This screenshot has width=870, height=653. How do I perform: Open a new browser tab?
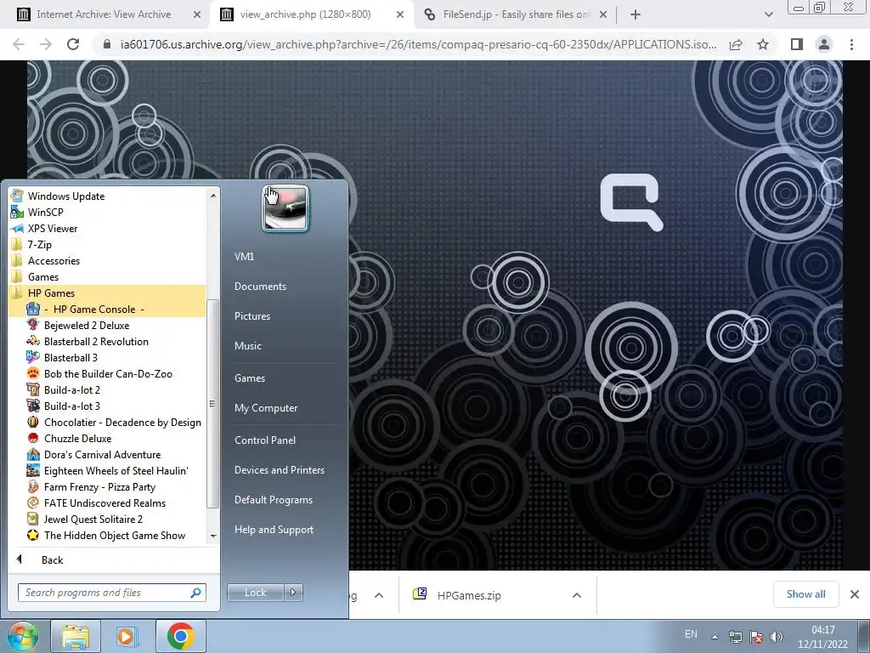(636, 15)
